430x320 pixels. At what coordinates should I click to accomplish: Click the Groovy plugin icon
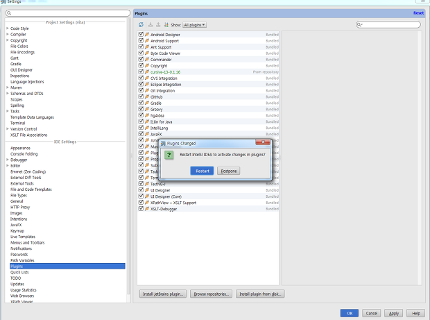pos(147,109)
